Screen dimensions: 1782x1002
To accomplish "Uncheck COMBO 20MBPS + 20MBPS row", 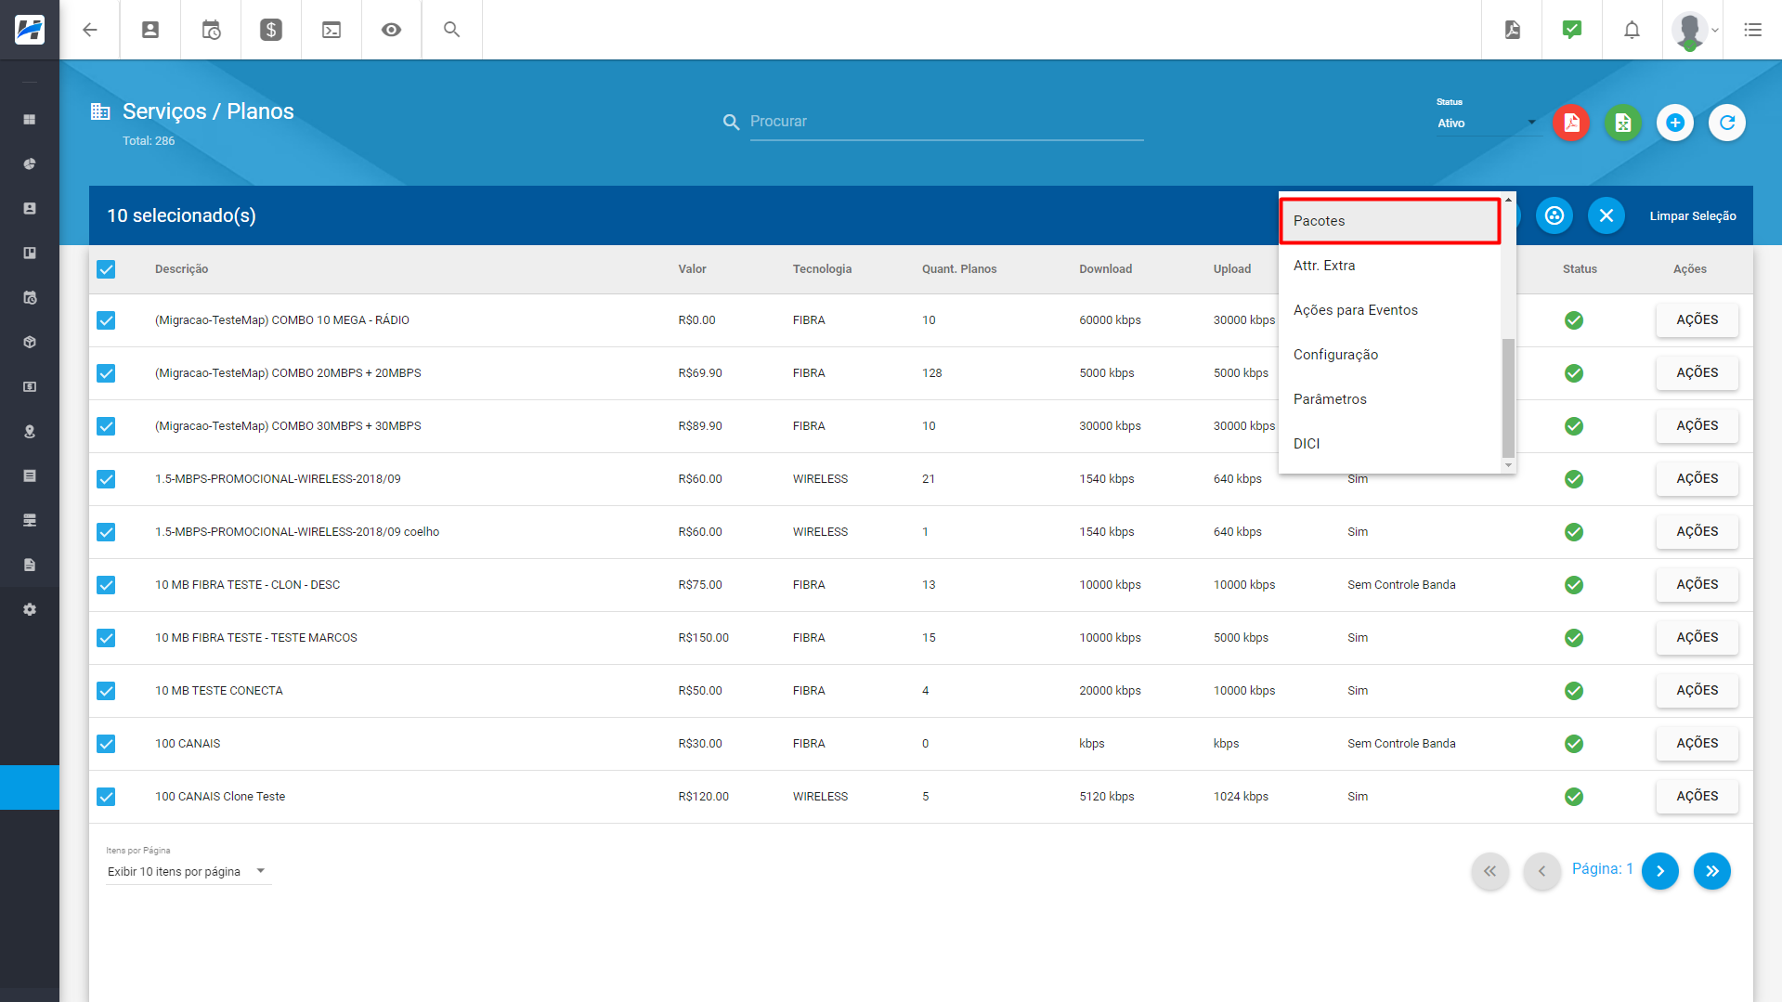I will tap(106, 373).
